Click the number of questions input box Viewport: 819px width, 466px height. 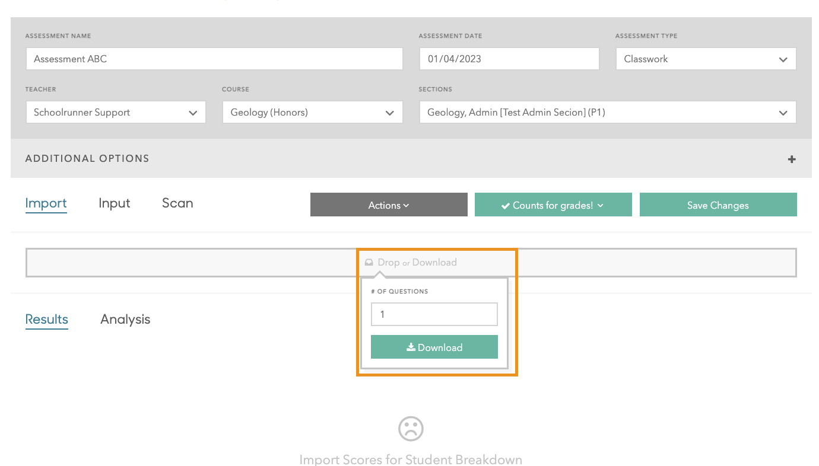[434, 315]
